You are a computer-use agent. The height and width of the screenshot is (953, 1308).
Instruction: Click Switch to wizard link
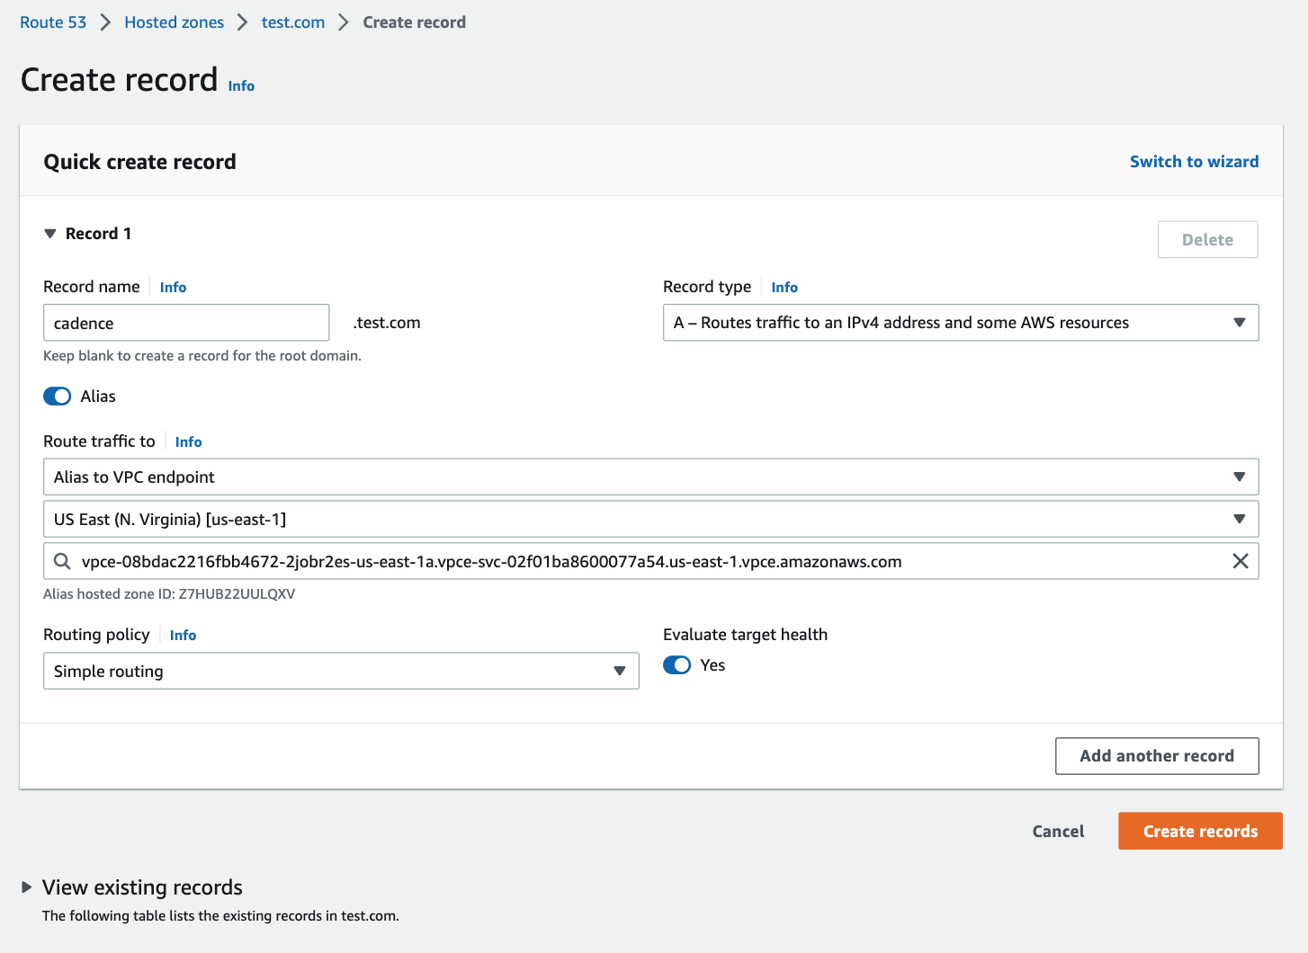coord(1194,162)
